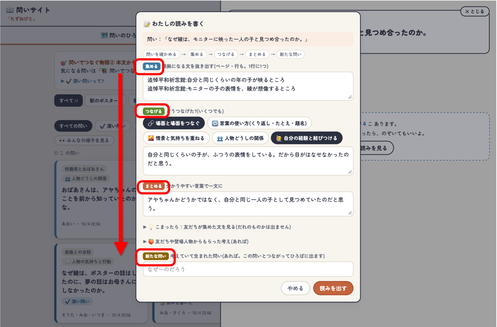The height and width of the screenshot is (327, 497).
Task: Select the 新たな問い step pill in the flow
Action: click(x=290, y=54)
